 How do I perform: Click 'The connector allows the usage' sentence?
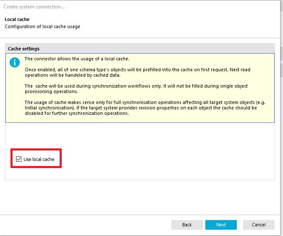tap(77, 59)
